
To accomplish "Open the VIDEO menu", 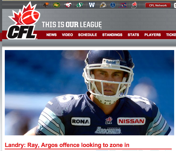I will 68,35.
